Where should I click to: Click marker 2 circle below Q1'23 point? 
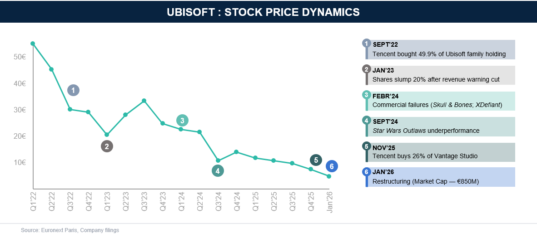point(107,146)
